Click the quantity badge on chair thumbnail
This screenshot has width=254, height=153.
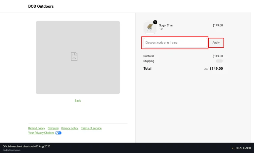coord(155,22)
